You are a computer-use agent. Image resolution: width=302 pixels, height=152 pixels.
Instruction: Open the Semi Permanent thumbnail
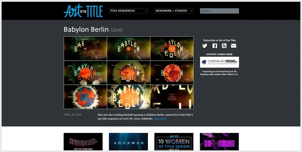219,142
